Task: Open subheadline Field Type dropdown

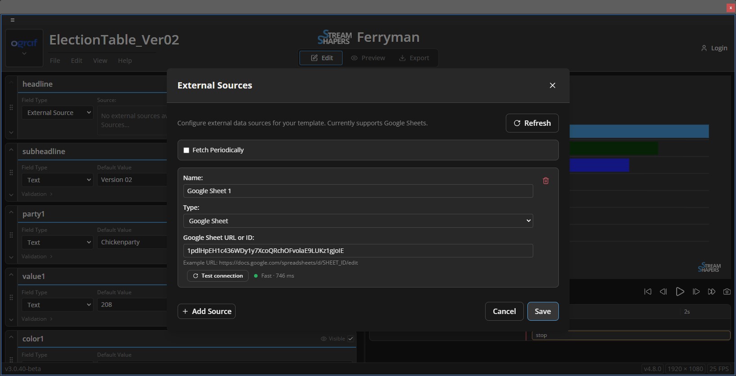Action: 58,180
